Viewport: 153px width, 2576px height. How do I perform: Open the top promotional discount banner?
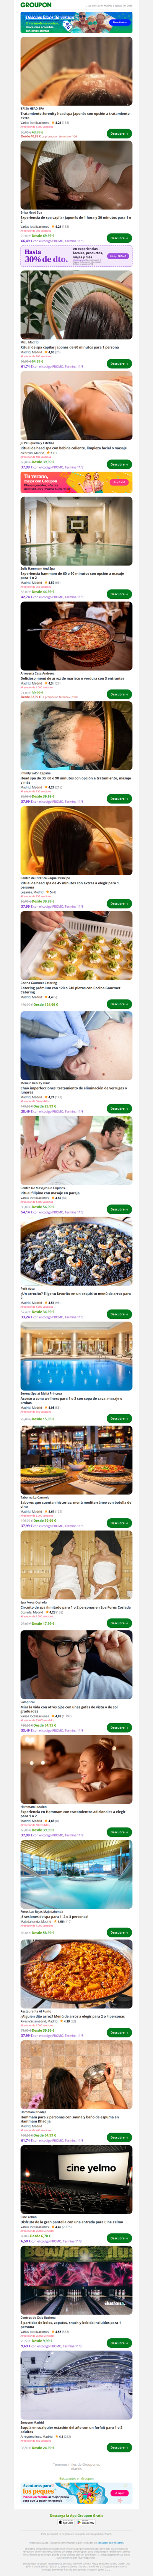tap(76, 22)
